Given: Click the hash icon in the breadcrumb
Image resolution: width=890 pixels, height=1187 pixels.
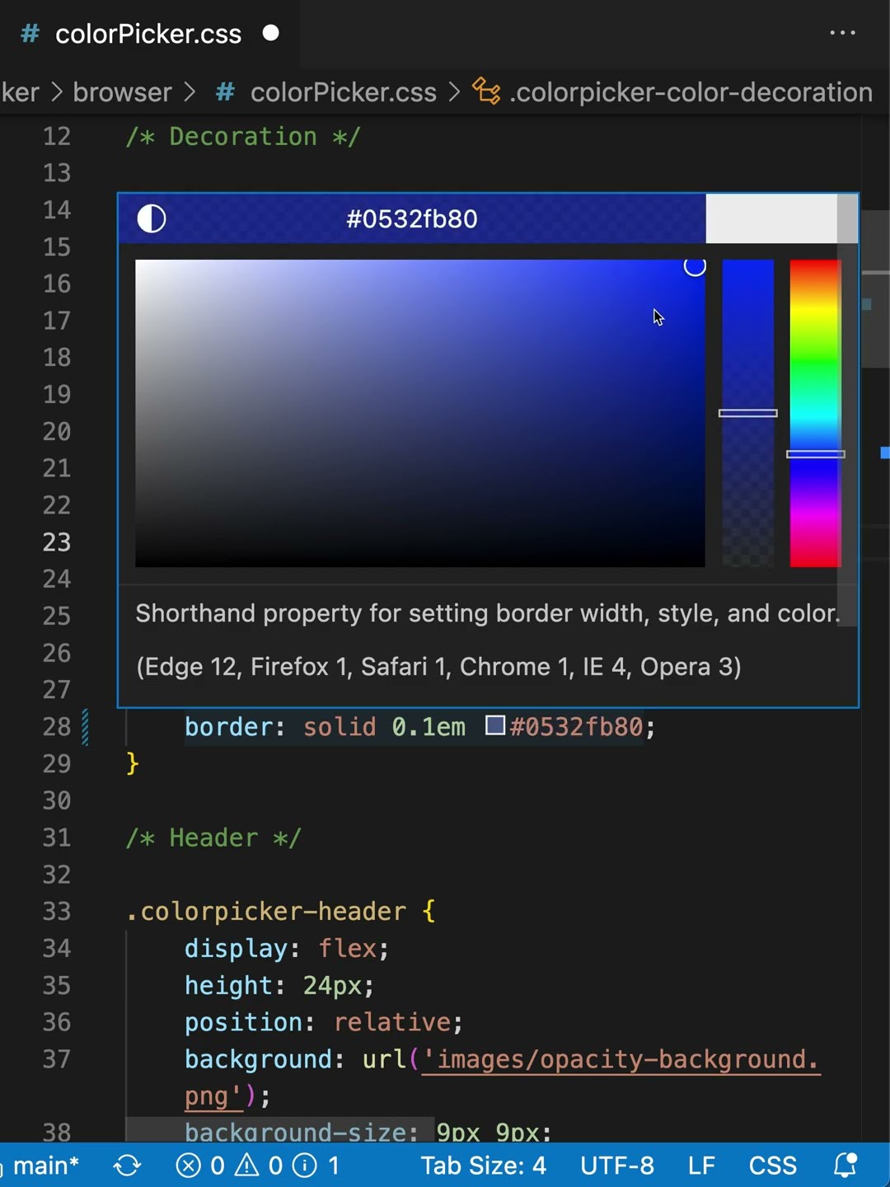Looking at the screenshot, I should point(225,92).
